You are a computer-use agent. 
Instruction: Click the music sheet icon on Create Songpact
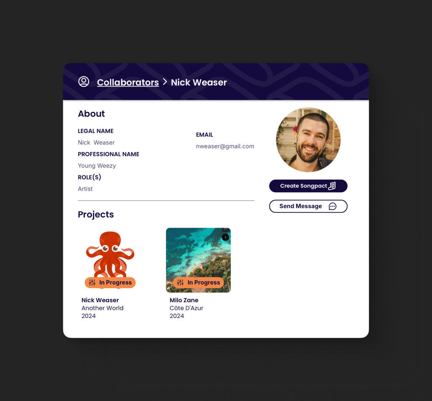click(332, 186)
